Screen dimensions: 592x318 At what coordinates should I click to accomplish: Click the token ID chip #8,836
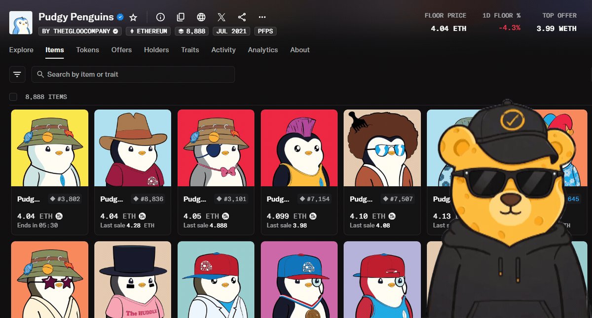click(148, 199)
